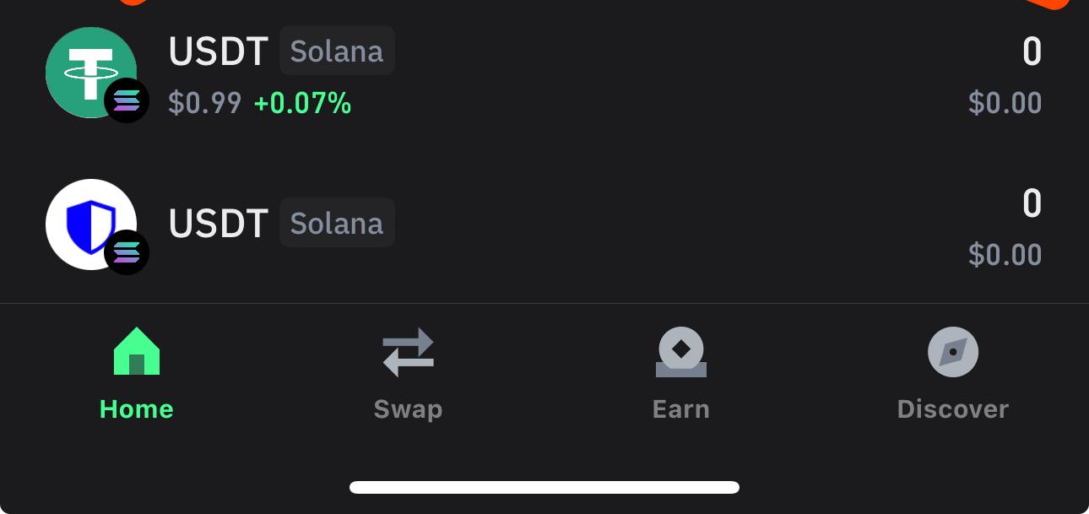Click the Solana tag on the second USDT
This screenshot has width=1089, height=514.
coord(337,222)
